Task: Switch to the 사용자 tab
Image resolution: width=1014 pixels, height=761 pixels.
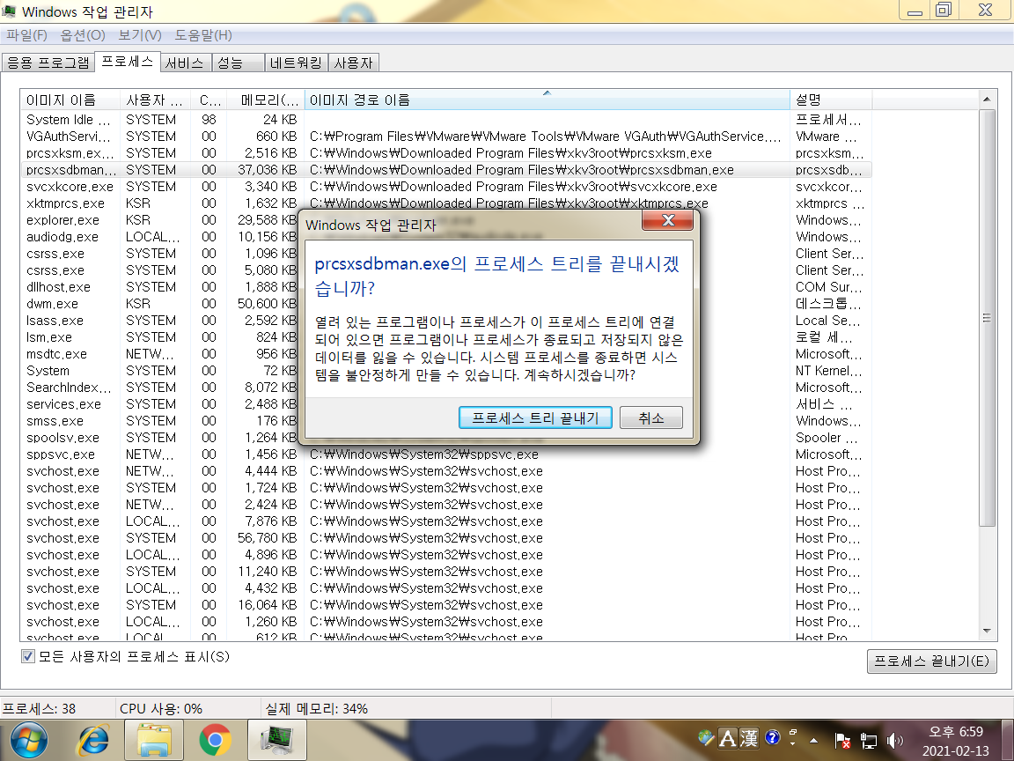Action: click(353, 63)
